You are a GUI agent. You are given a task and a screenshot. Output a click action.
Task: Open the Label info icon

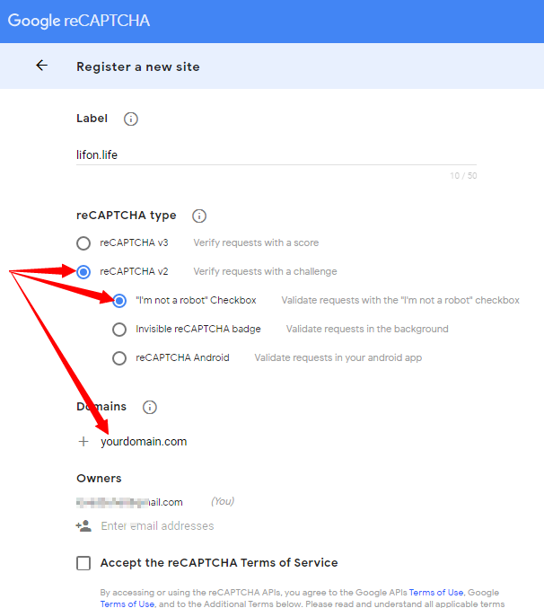tap(130, 119)
